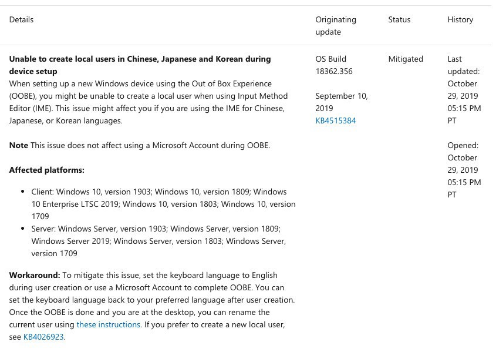Click the Opened timestamp in History
Screen dimensions: 496x352
click(x=464, y=170)
